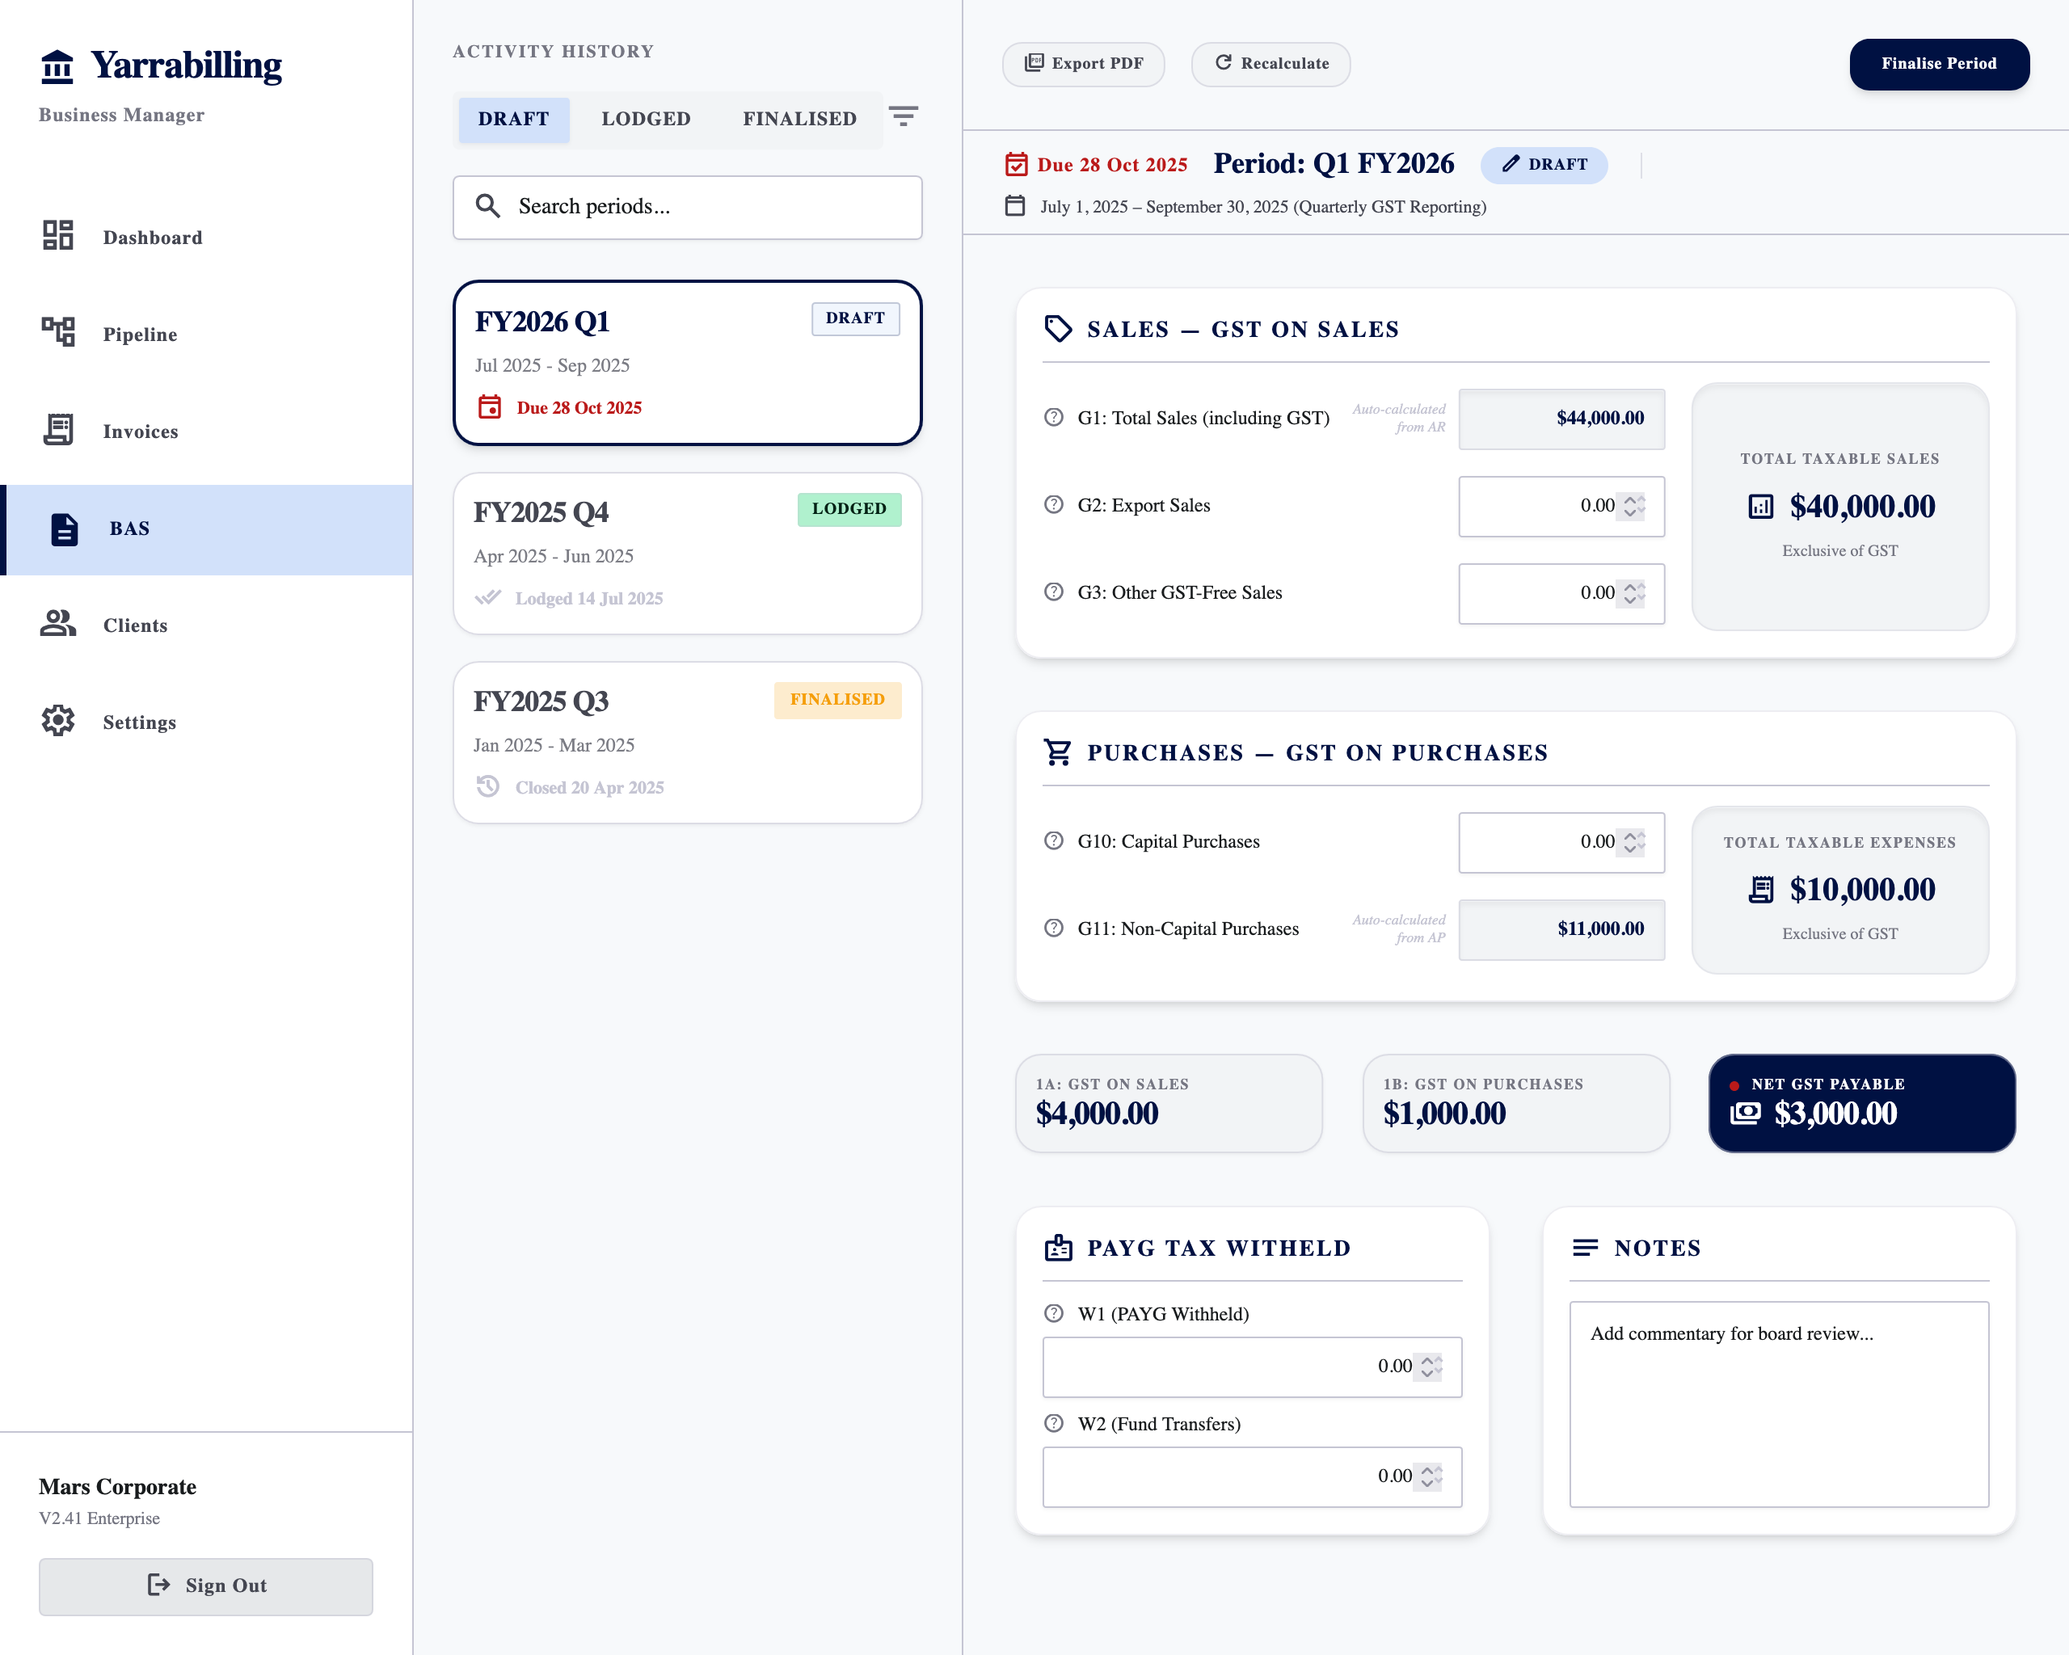2069x1655 pixels.
Task: Click the G2 Export Sales help icon
Action: coord(1054,504)
